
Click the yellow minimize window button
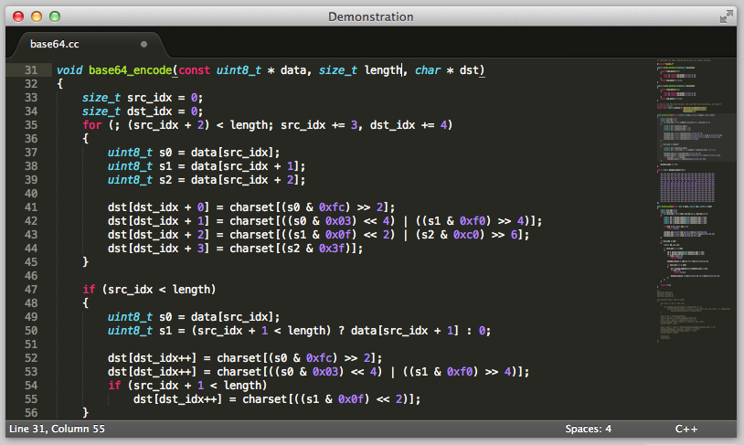point(37,16)
